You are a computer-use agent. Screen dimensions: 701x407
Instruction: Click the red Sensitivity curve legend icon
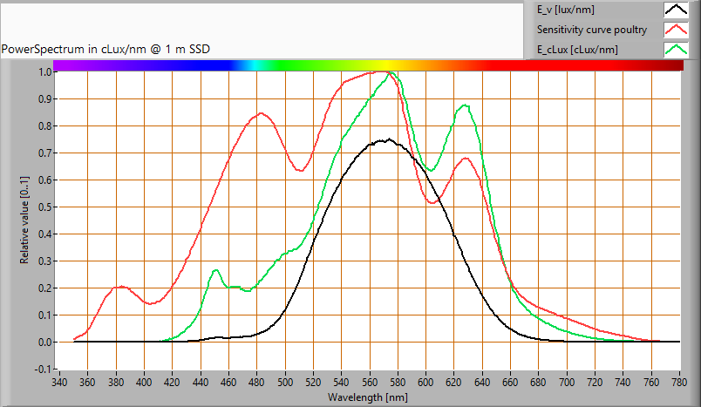coord(677,30)
